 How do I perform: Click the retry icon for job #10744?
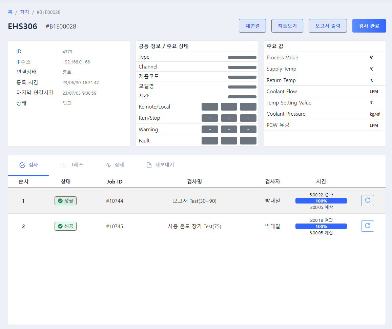click(368, 201)
